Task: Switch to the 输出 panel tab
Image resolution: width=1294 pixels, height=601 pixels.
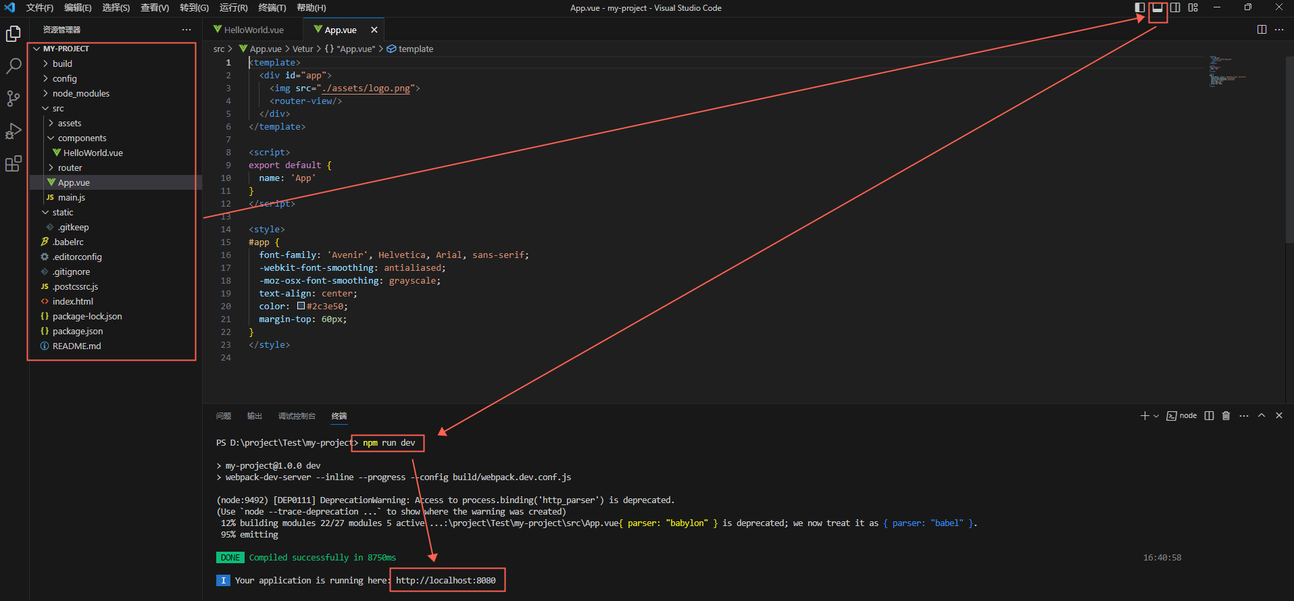Action: pyautogui.click(x=255, y=416)
